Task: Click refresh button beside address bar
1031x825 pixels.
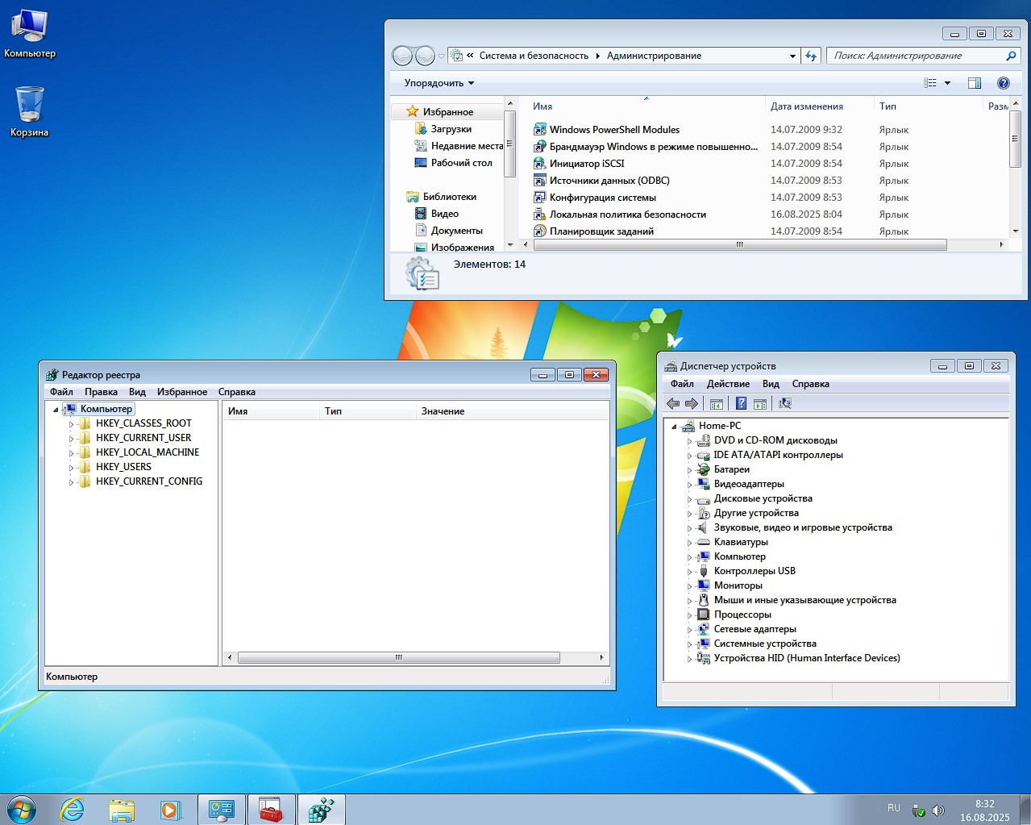Action: (x=811, y=56)
